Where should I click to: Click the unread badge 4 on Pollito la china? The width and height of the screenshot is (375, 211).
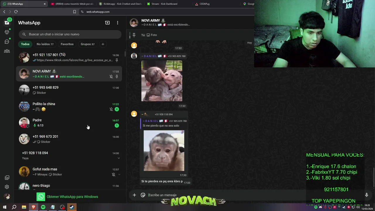(x=117, y=109)
